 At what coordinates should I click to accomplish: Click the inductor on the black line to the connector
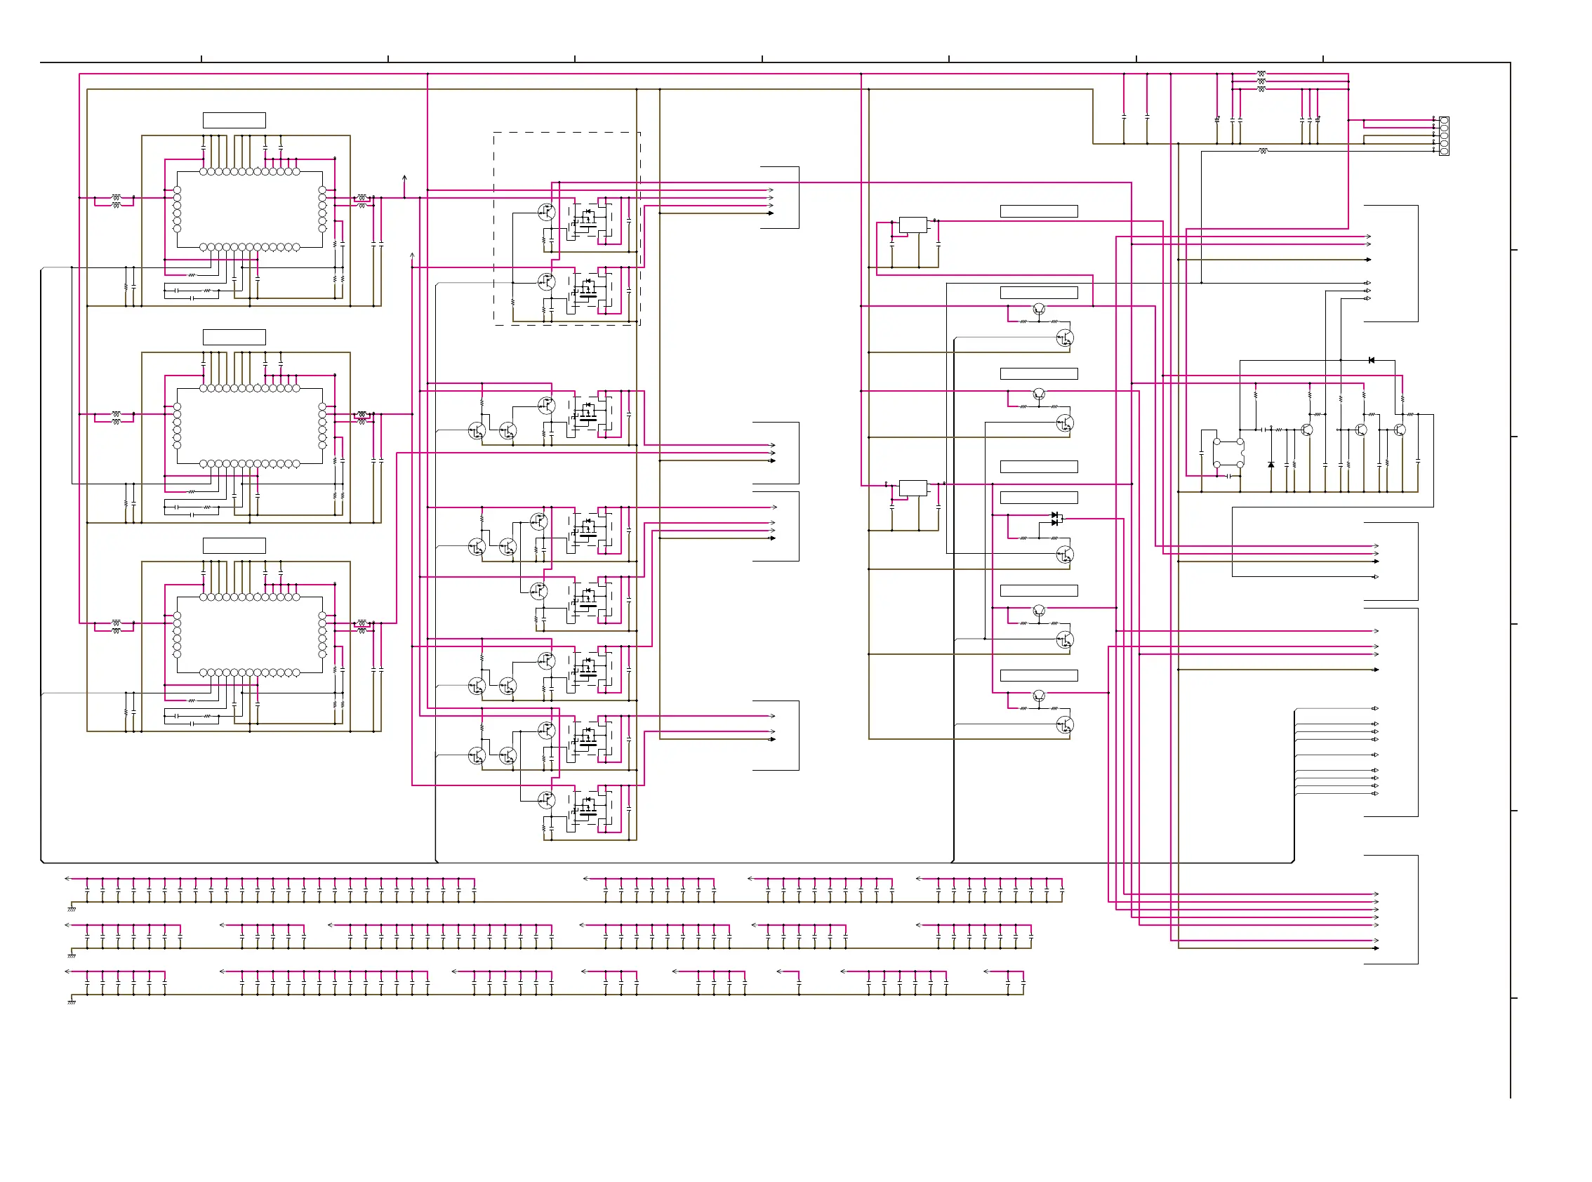coord(1263,151)
